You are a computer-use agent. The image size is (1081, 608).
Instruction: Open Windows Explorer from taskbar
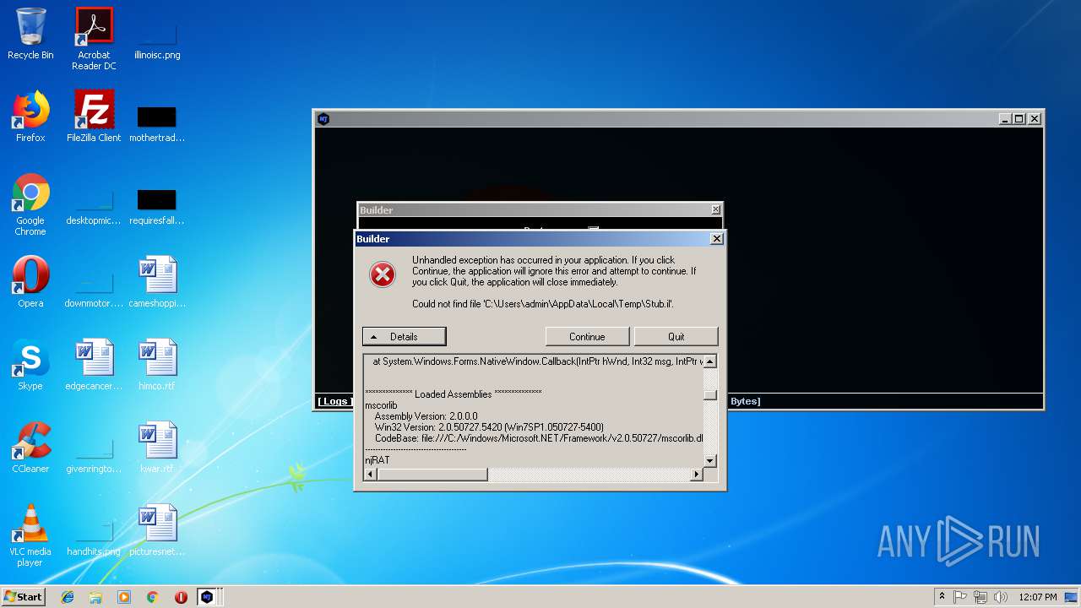[x=95, y=597]
